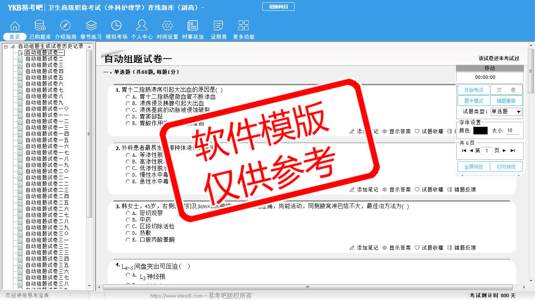535x300 pixels.
Task: Click the 切换科目 button
Action: [x=278, y=7]
